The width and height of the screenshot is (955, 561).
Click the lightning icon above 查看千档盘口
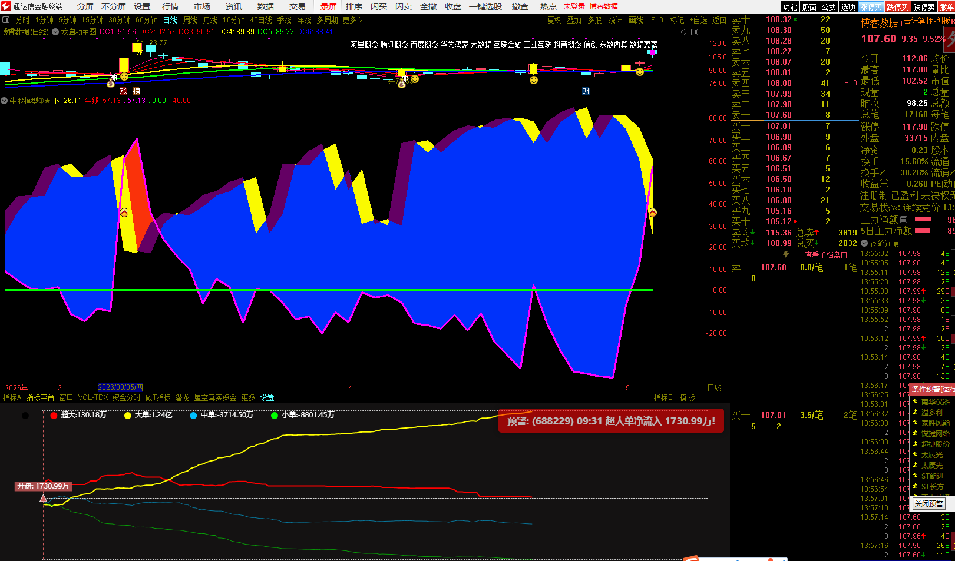point(786,254)
